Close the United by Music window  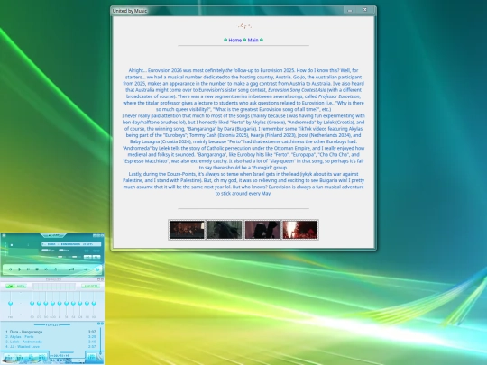[365, 10]
